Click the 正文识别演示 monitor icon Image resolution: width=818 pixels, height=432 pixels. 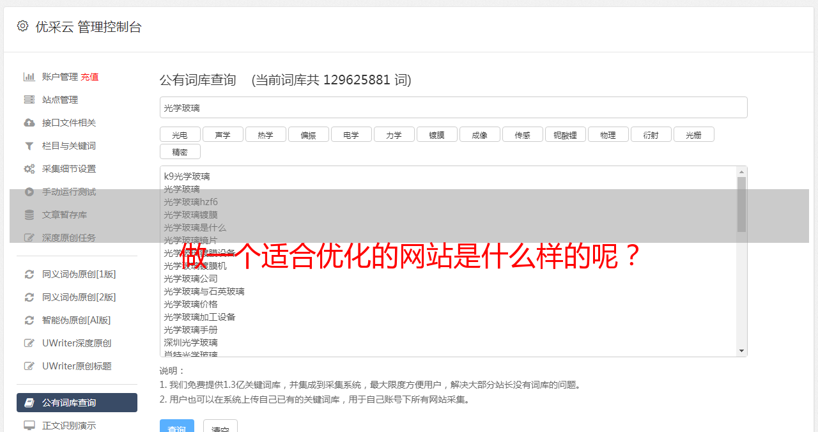pos(29,425)
